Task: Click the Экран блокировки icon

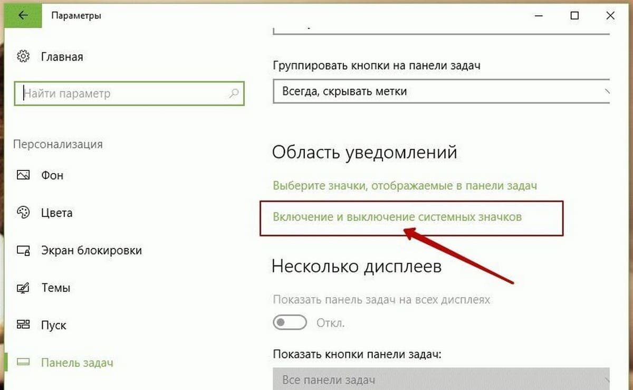Action: tap(23, 250)
